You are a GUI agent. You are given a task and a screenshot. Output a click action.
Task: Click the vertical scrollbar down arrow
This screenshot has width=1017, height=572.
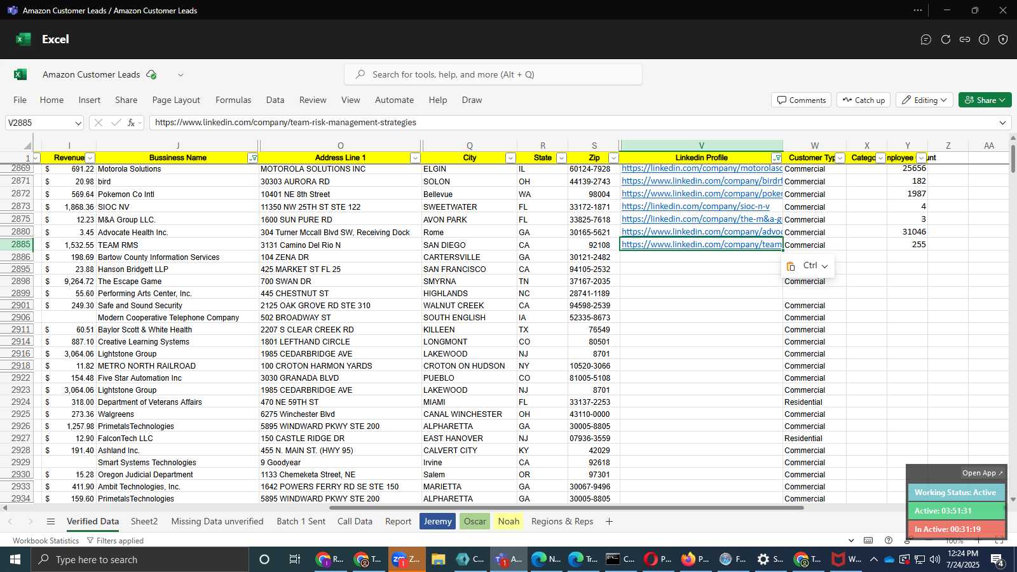click(1013, 500)
